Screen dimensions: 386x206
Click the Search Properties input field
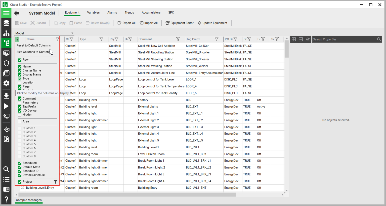pos(345,39)
